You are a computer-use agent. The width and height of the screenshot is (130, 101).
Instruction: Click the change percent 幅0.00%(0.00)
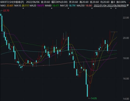coord(60,2)
